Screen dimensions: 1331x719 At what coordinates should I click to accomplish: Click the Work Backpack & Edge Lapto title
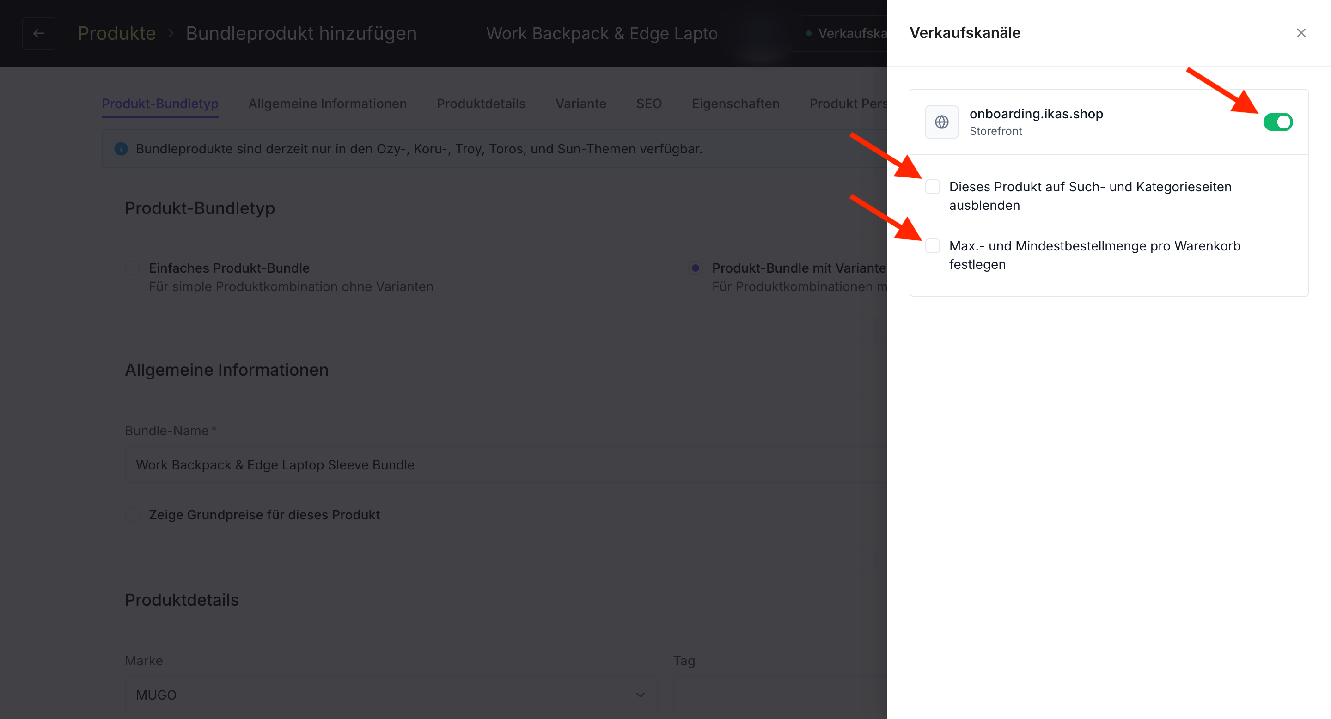click(x=602, y=33)
